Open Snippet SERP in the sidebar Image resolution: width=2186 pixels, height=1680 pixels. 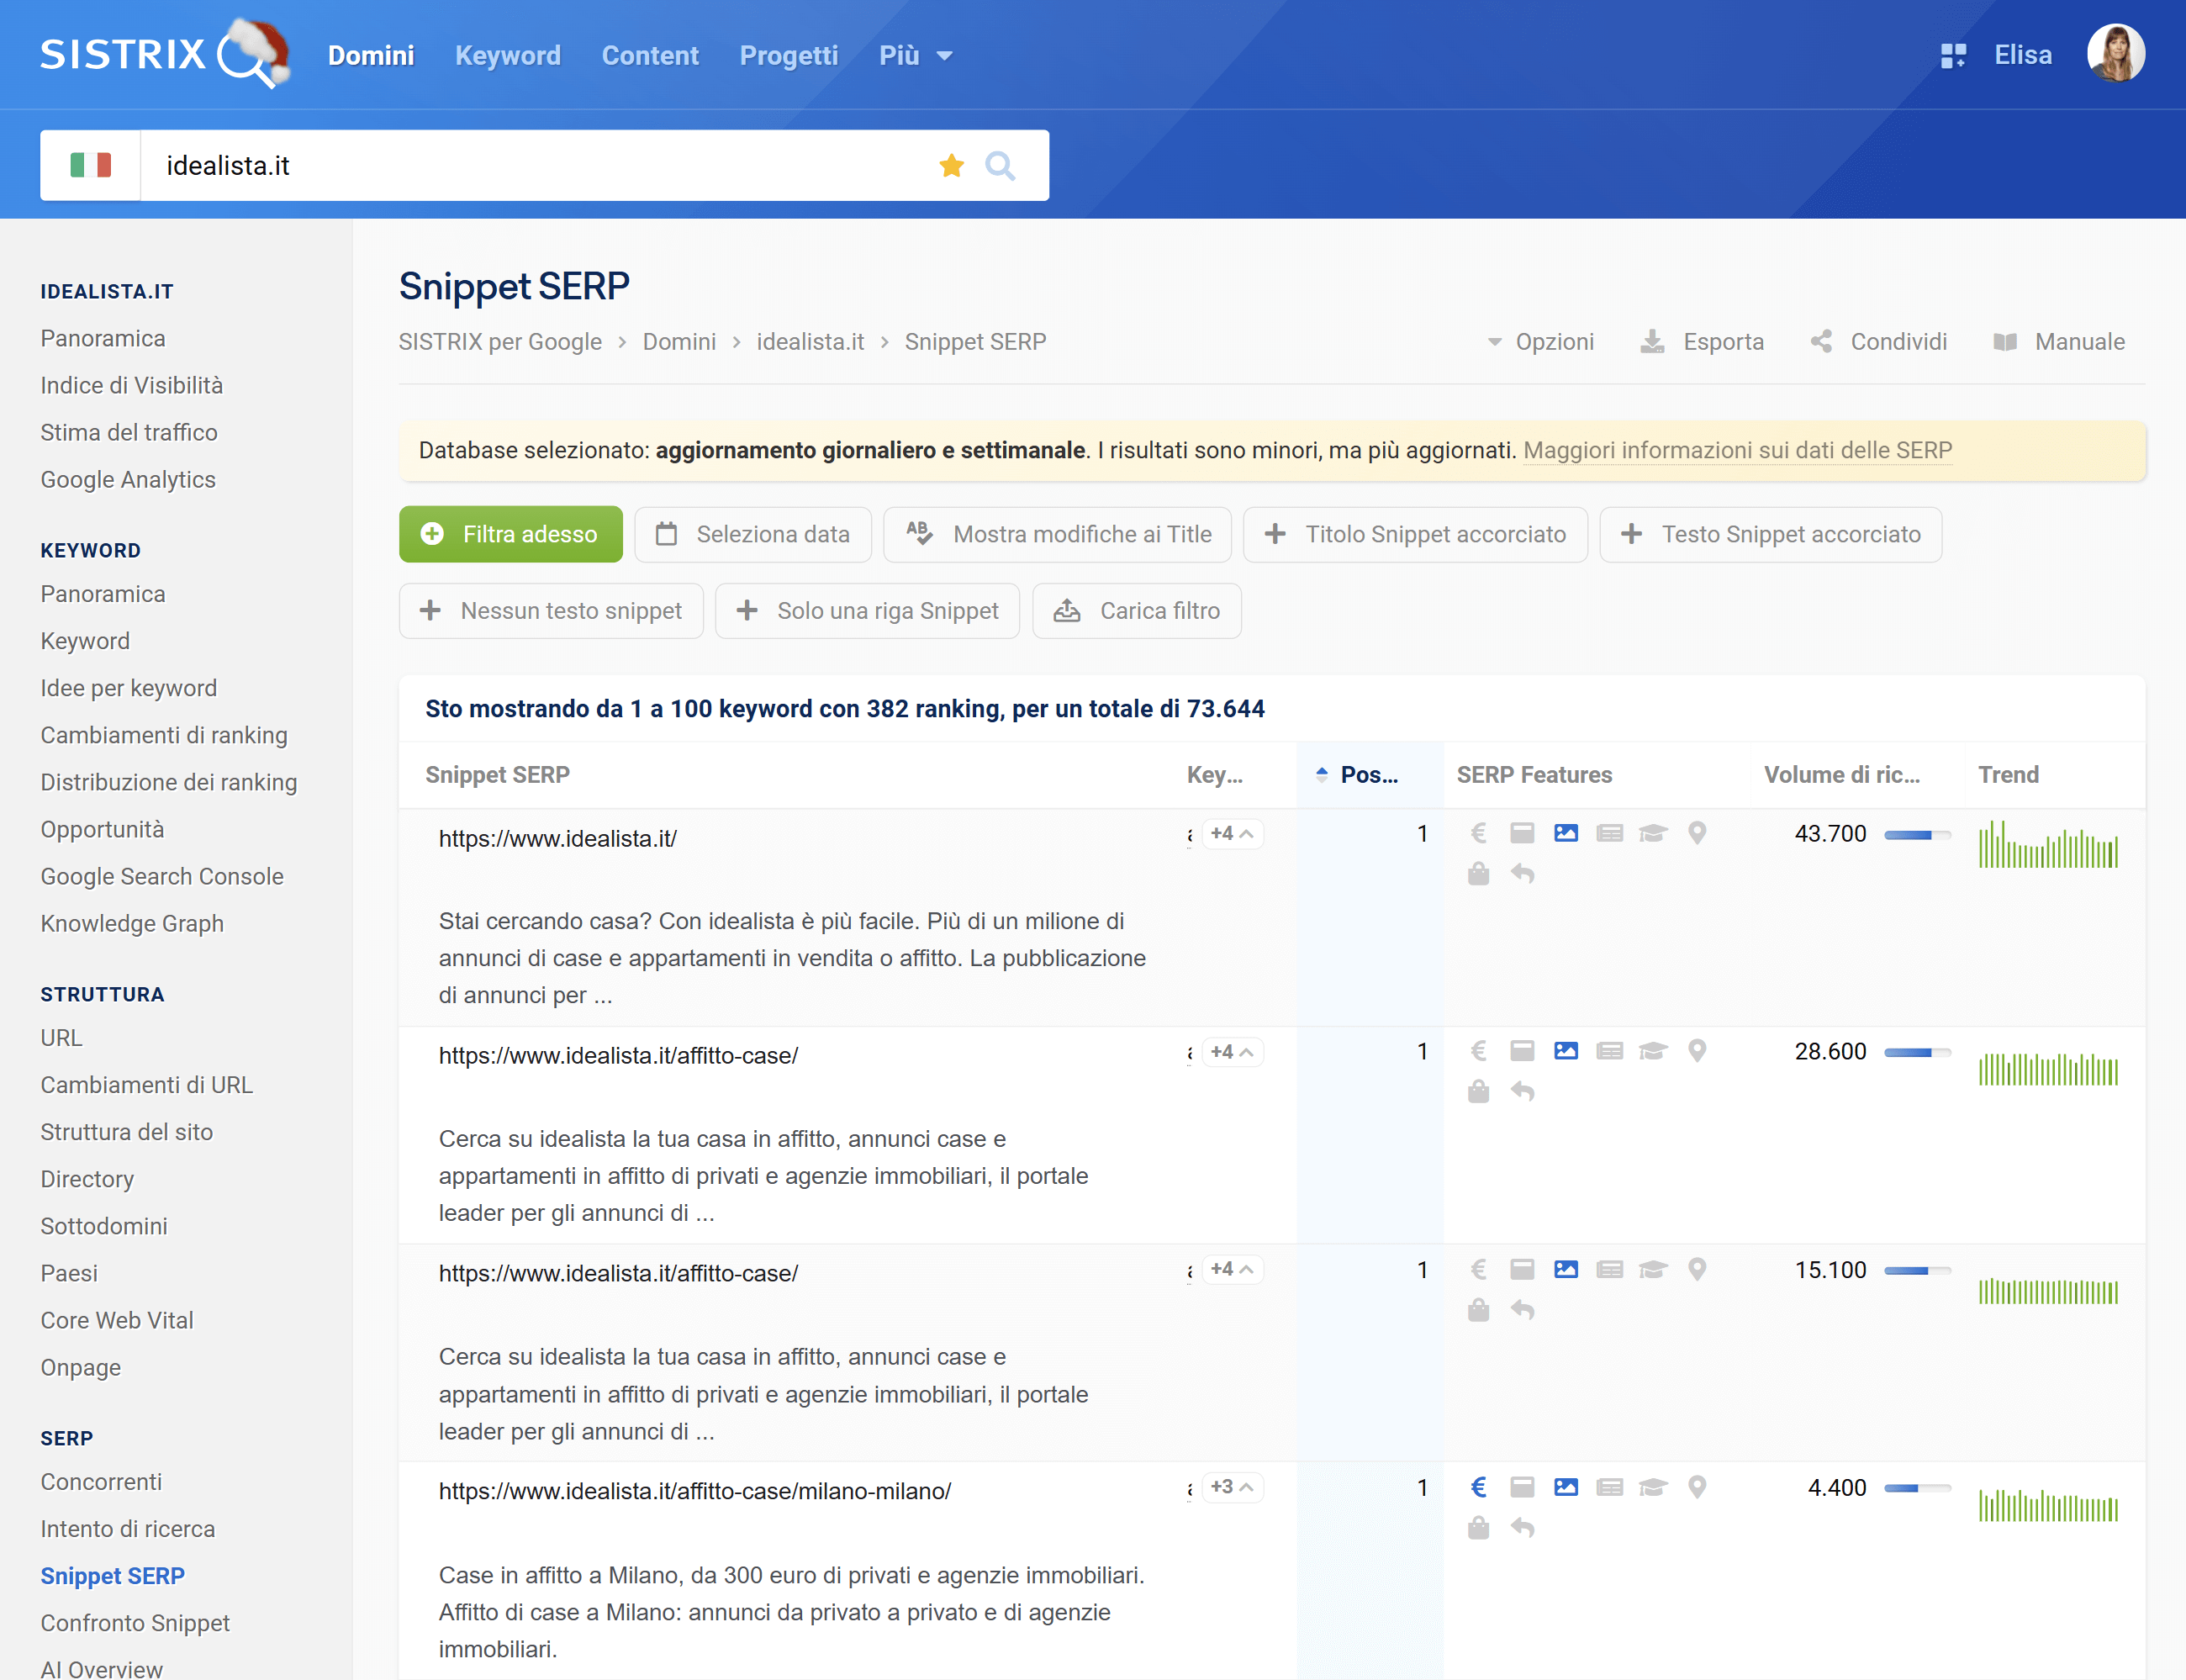point(112,1576)
